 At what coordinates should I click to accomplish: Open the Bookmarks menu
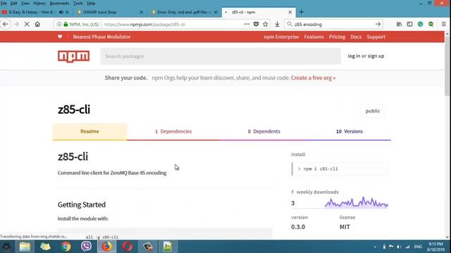click(x=59, y=3)
